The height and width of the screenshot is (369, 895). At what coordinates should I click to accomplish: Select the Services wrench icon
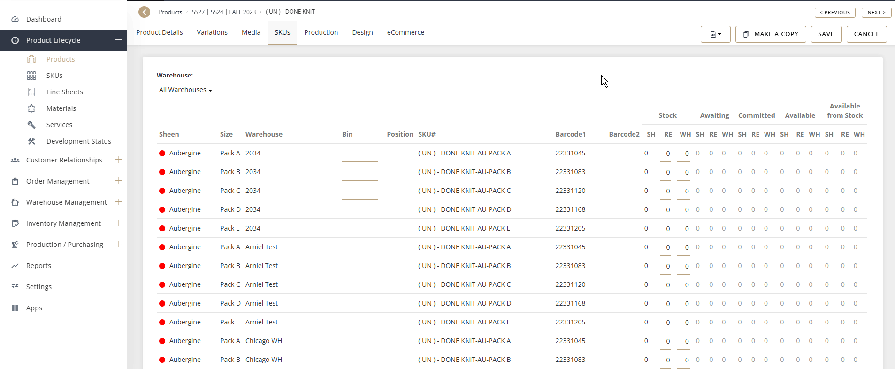[x=31, y=125]
